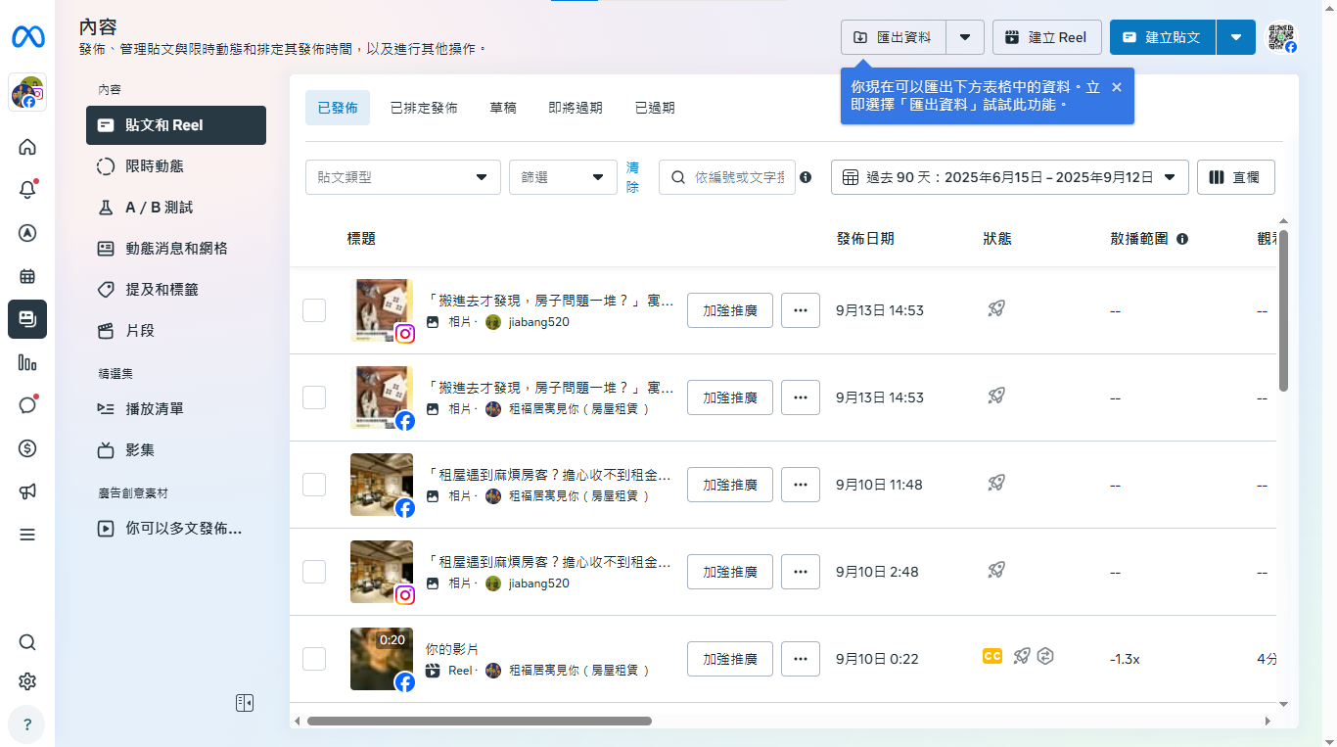Open Insights bar chart icon
This screenshot has height=747, width=1337.
27,362
